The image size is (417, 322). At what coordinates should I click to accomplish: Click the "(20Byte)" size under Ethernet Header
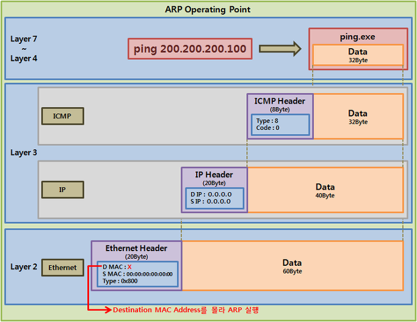(x=136, y=257)
